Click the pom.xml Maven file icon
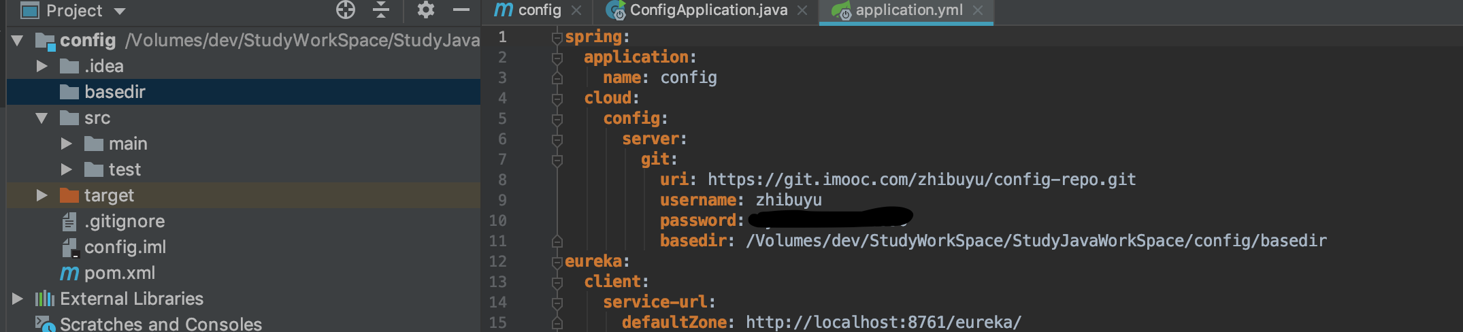The height and width of the screenshot is (332, 1463). coord(69,273)
